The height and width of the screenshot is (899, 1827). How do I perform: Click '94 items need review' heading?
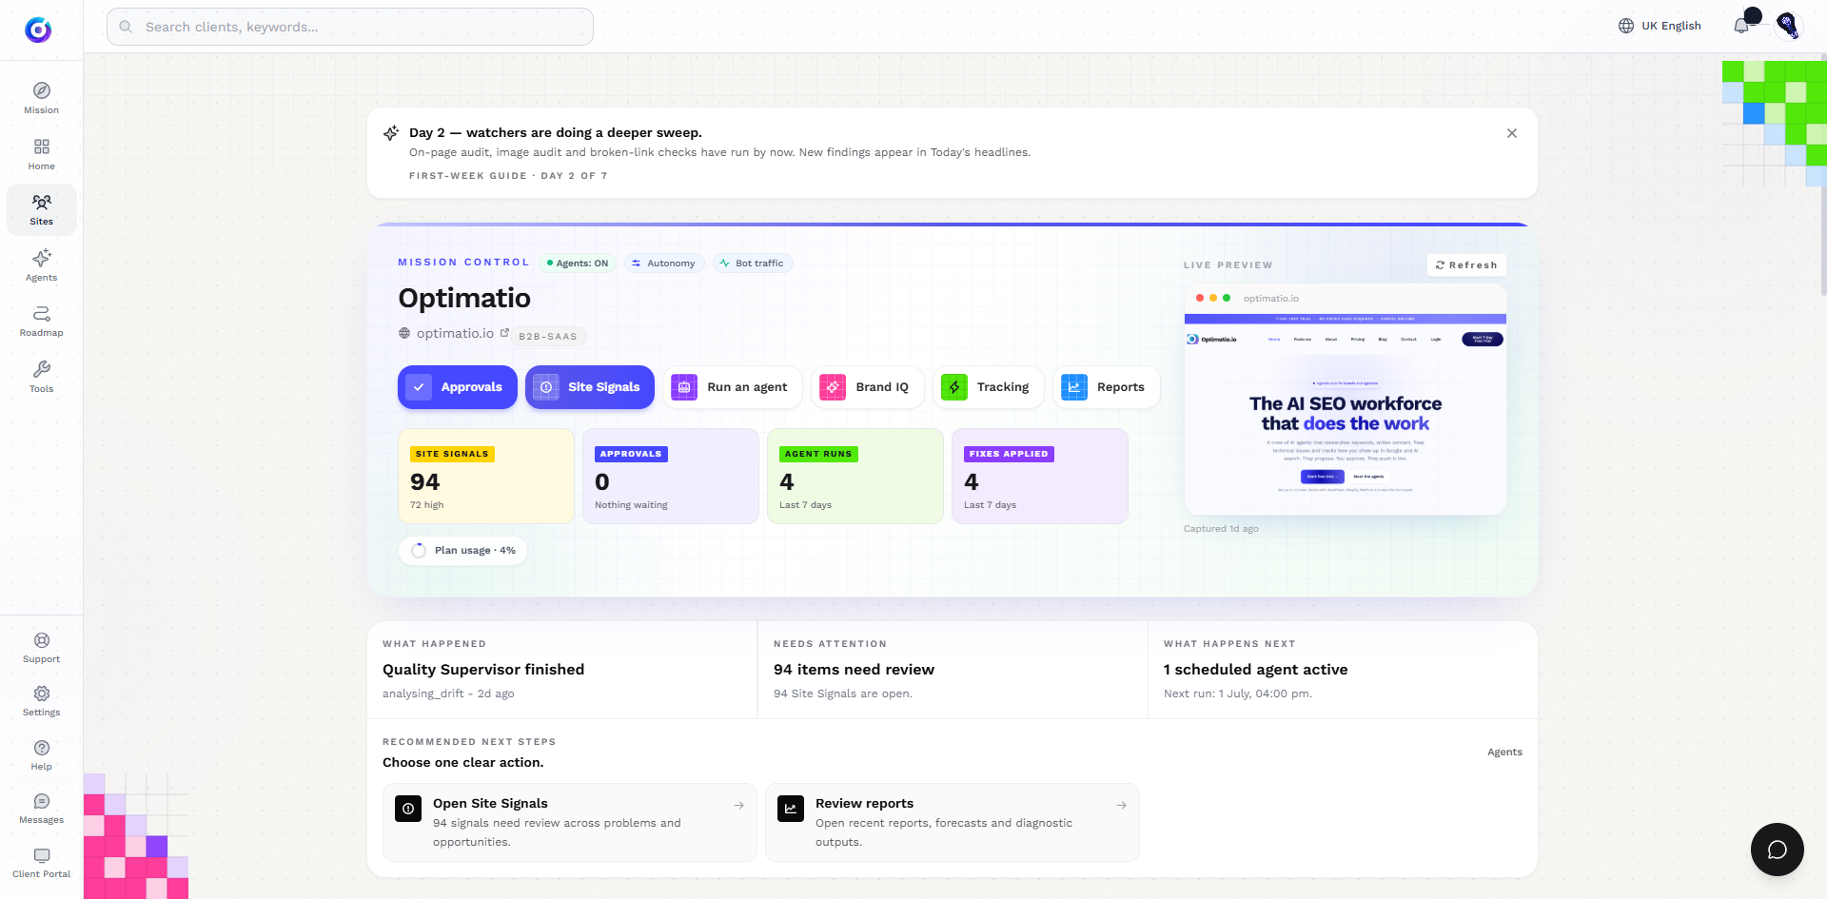(x=854, y=670)
